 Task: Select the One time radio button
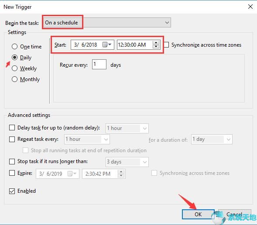(x=14, y=47)
